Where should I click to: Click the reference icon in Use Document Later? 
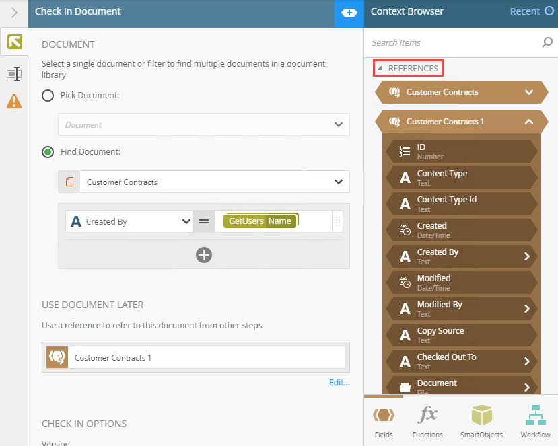point(57,357)
